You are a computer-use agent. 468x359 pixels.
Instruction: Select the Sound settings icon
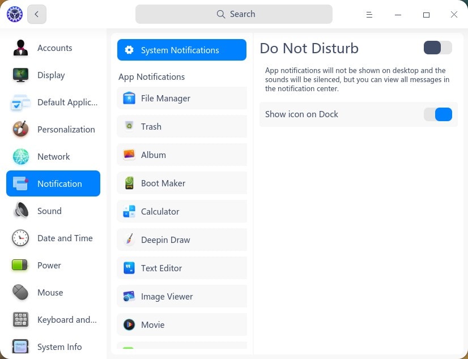(x=20, y=211)
